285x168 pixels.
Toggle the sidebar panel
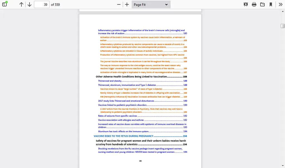pos(4,4)
